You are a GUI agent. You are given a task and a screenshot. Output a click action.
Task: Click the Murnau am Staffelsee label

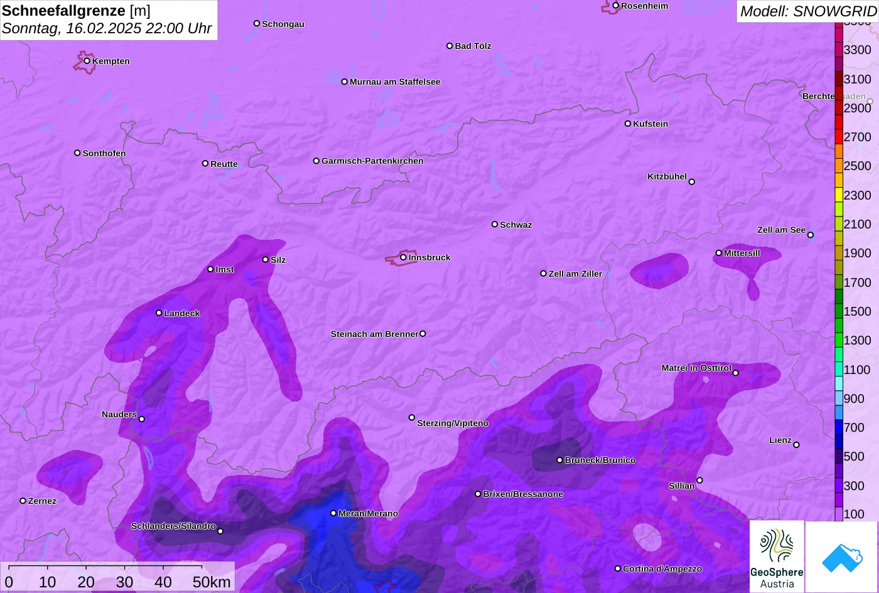coord(395,82)
